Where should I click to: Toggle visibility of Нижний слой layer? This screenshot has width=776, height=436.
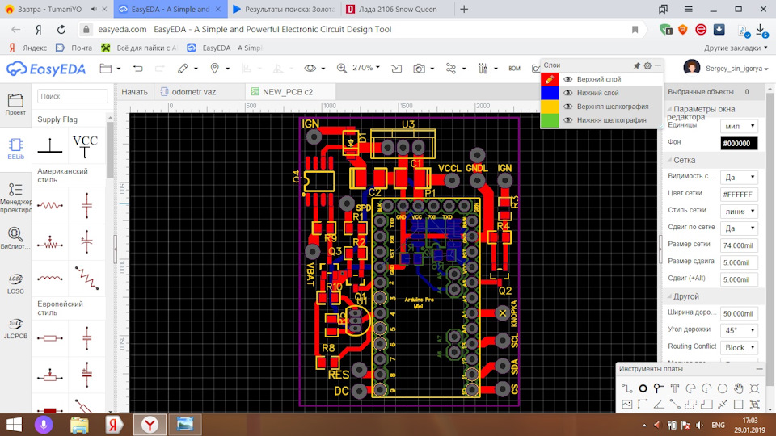click(568, 93)
